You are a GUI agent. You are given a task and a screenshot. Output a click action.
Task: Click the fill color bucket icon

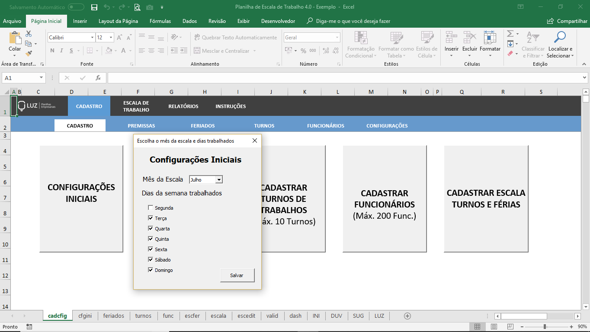(109, 51)
